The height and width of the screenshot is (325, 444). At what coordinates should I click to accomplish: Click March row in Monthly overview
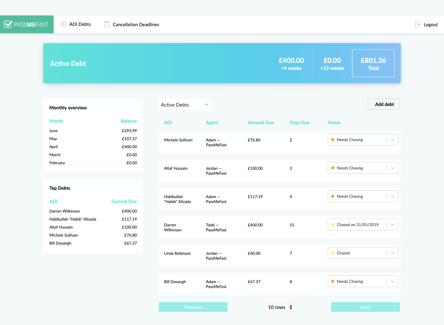(x=93, y=155)
